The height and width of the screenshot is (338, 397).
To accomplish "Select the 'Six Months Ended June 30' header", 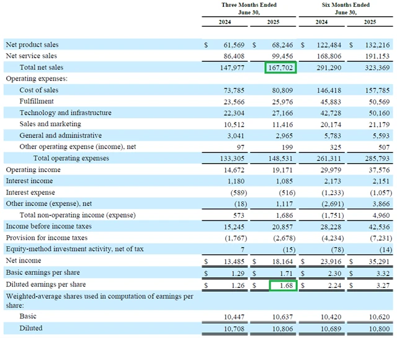I will point(346,9).
